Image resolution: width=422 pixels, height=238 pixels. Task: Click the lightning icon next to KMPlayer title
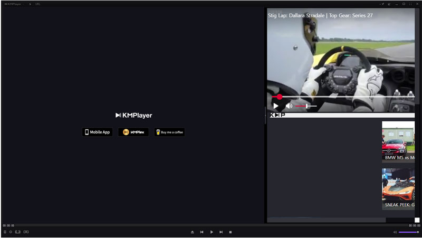coord(30,4)
